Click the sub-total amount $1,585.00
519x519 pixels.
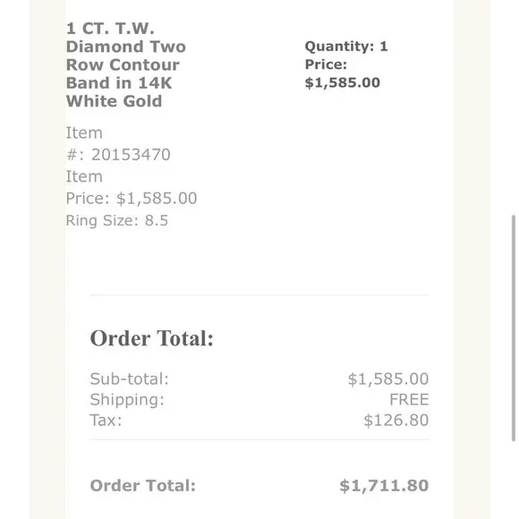coord(388,379)
